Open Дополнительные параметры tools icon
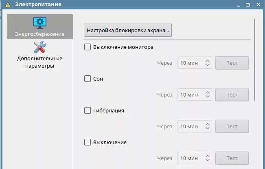This screenshot has height=169, width=265. (x=40, y=48)
